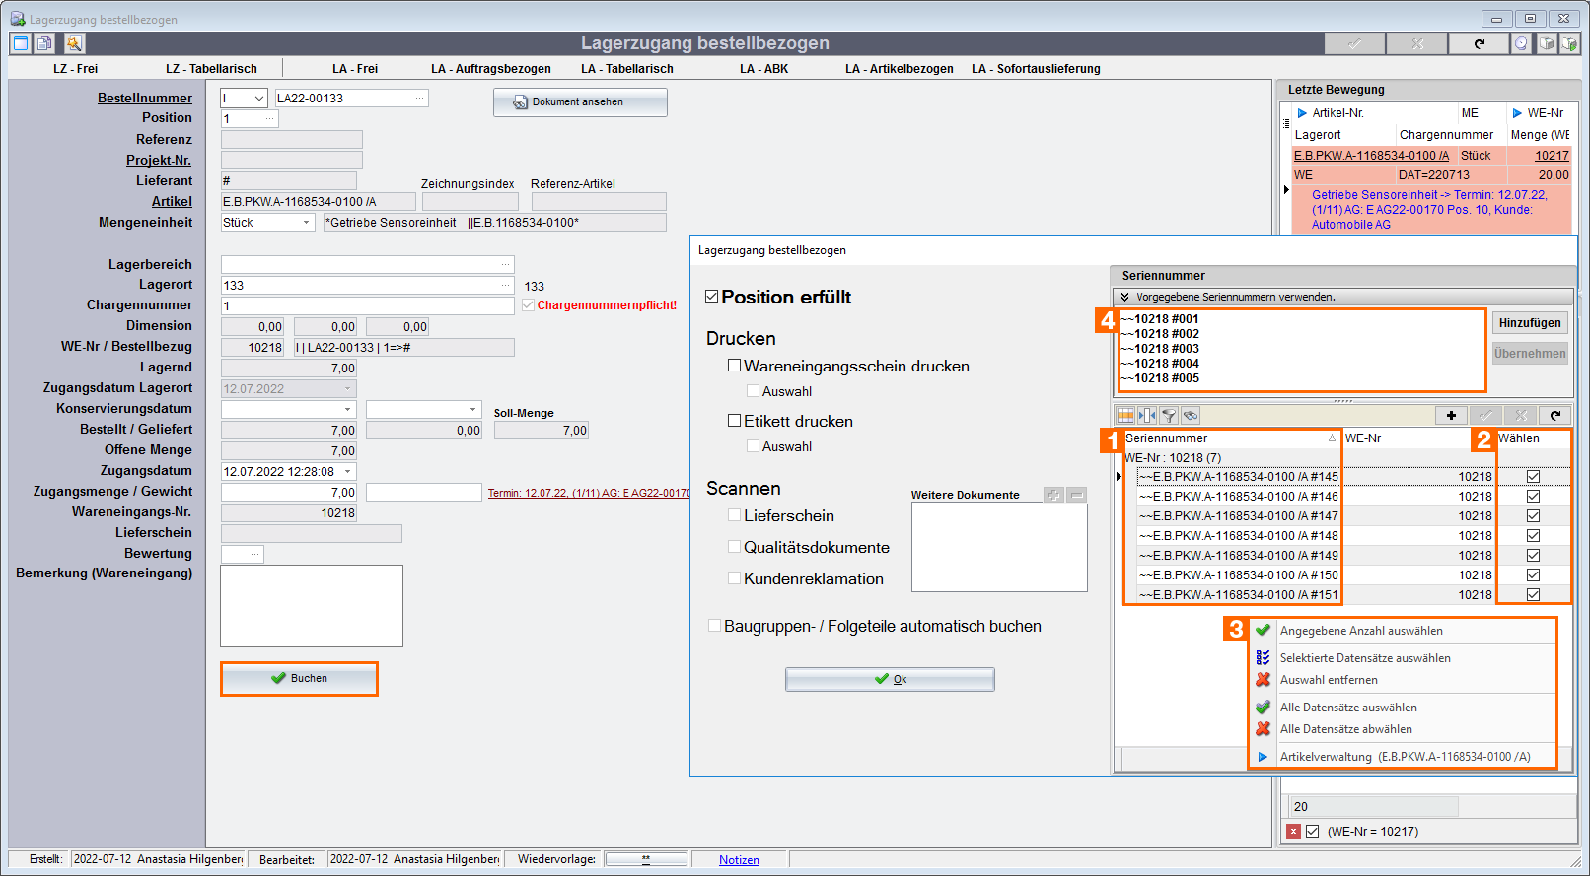Viewport: 1590px width, 876px height.
Task: Click the box with green arrow icon
Action: 1568,43
